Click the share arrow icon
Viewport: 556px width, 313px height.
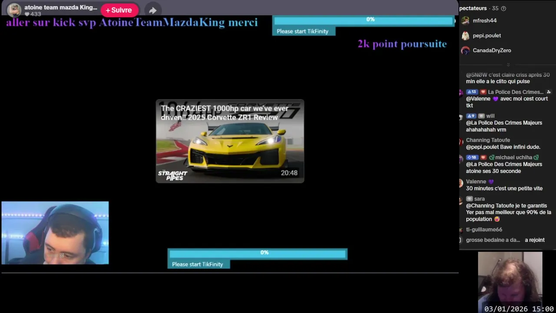[x=152, y=10]
